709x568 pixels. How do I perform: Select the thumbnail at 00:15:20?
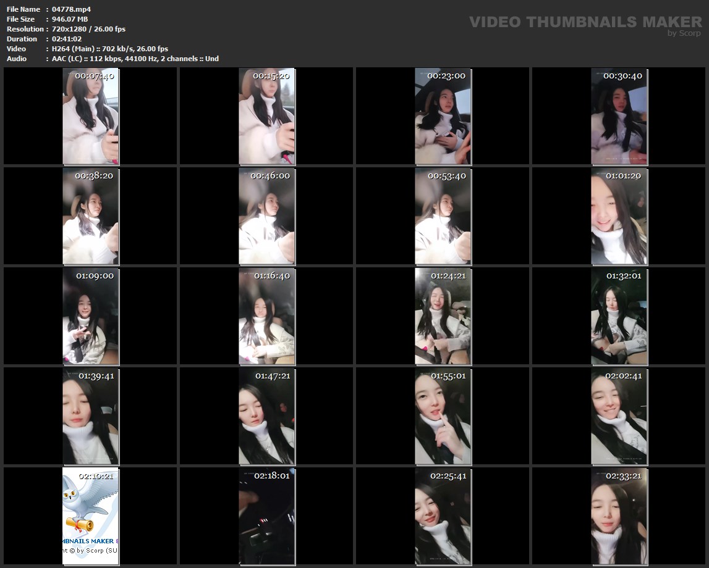pos(266,116)
